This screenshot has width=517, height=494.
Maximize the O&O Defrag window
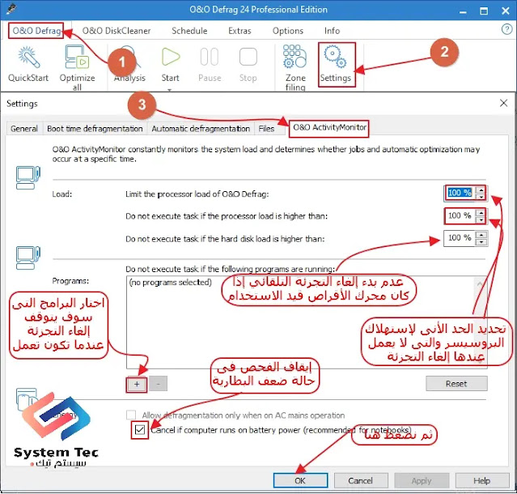[x=484, y=11]
